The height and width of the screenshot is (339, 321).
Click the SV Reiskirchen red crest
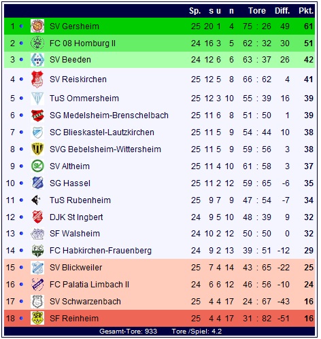click(37, 79)
